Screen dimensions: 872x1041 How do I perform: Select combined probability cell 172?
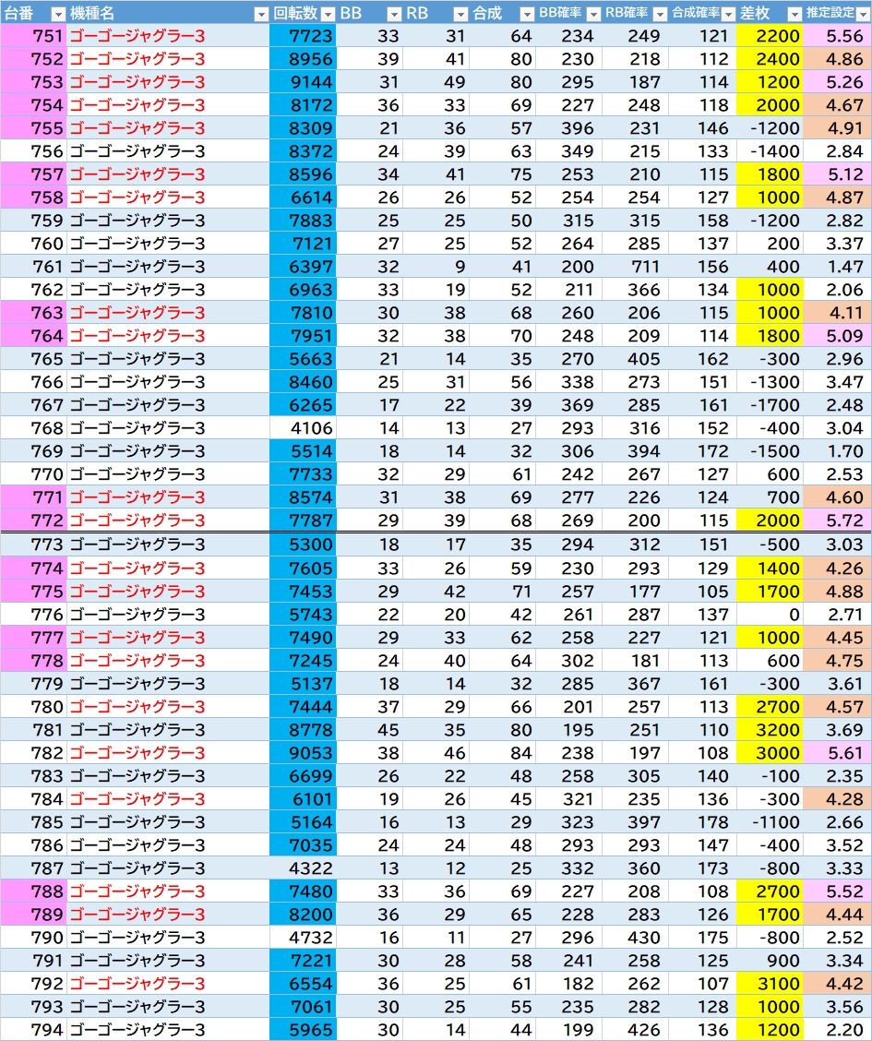[701, 451]
